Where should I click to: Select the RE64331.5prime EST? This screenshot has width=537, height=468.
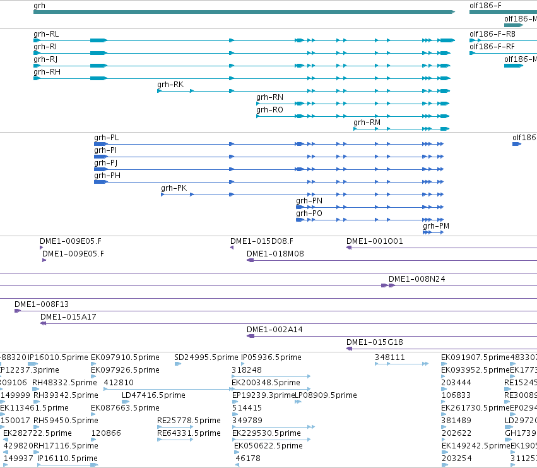189,433
